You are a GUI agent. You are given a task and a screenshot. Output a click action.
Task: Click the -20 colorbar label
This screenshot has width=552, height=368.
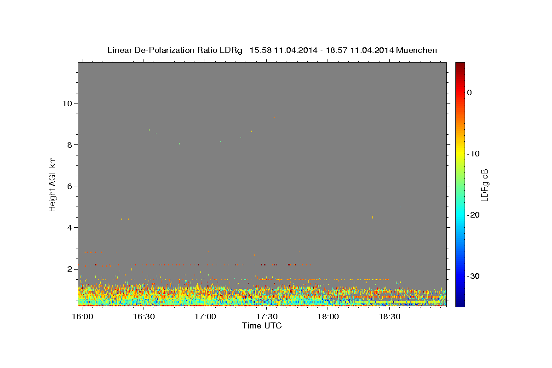click(x=474, y=215)
